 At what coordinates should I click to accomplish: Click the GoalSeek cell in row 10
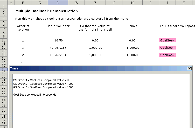pyautogui.click(x=167, y=40)
